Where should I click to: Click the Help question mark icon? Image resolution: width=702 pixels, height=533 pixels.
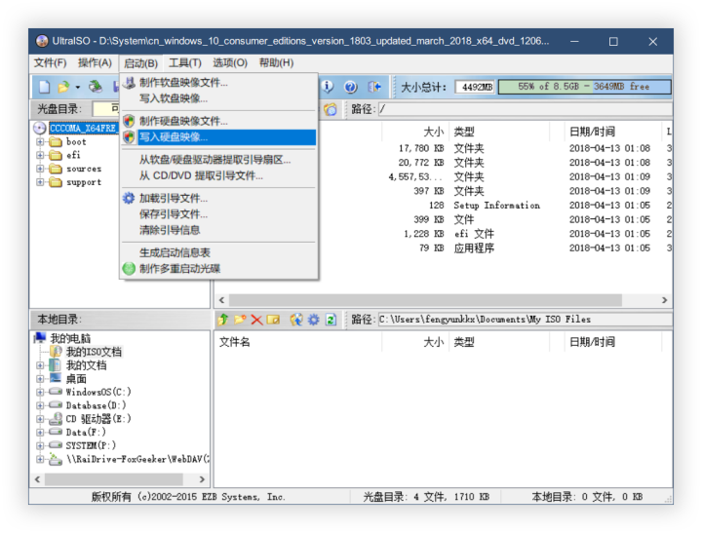[351, 87]
